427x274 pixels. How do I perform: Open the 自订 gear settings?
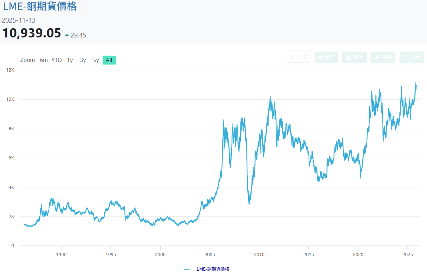tap(326, 57)
